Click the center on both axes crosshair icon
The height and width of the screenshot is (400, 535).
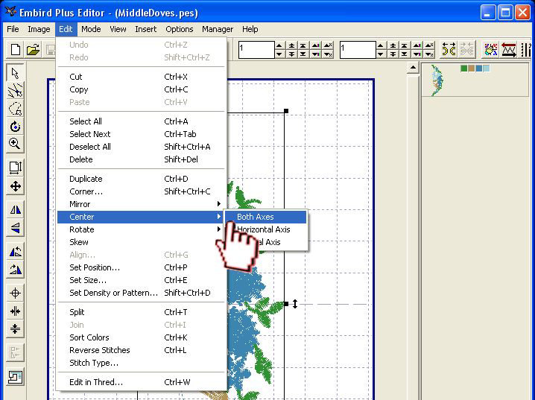tap(15, 293)
